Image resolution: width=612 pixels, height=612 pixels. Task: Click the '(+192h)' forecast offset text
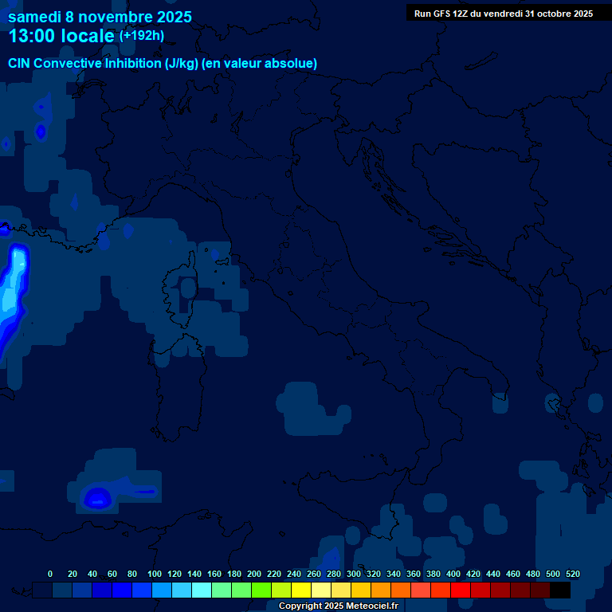pyautogui.click(x=141, y=36)
